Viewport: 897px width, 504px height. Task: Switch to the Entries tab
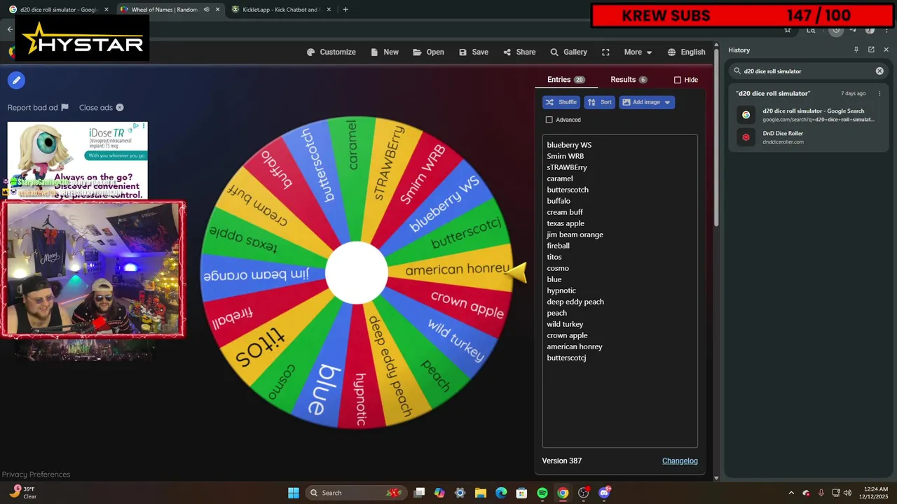pyautogui.click(x=566, y=80)
